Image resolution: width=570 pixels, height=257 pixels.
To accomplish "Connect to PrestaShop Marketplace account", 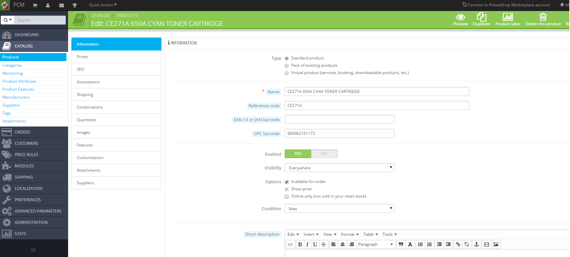I will pos(506,5).
